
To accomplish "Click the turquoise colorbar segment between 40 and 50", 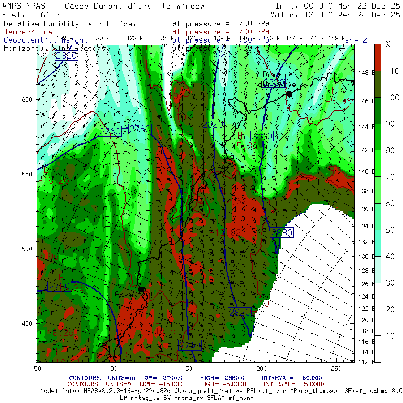I will [x=377, y=243].
